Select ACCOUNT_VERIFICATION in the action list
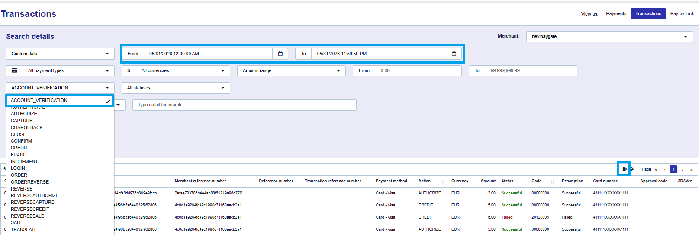Viewport: 699px width, 235px height. pyautogui.click(x=60, y=100)
